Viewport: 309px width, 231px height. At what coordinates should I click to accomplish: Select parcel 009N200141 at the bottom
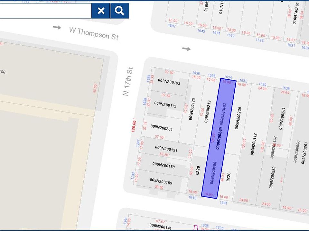click(x=161, y=226)
